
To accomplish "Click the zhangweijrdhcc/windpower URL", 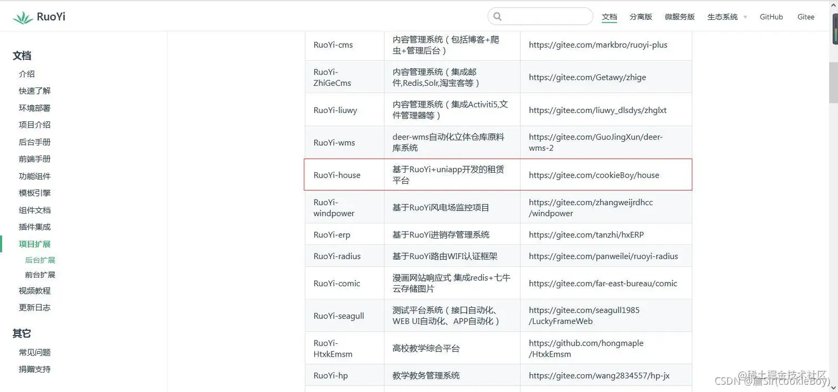I will (591, 208).
